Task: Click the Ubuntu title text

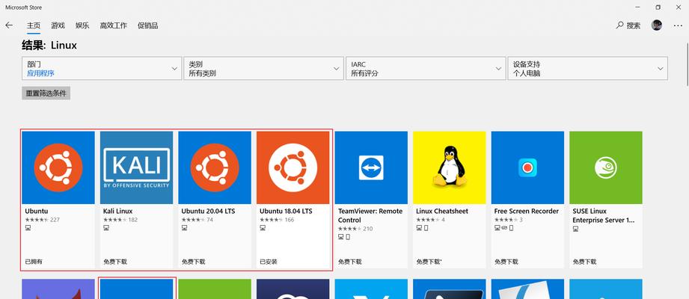Action: point(37,212)
